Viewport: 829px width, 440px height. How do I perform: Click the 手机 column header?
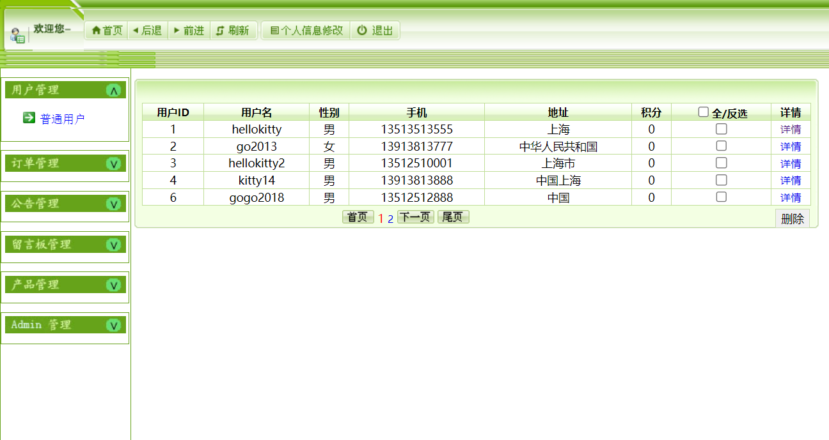[416, 112]
